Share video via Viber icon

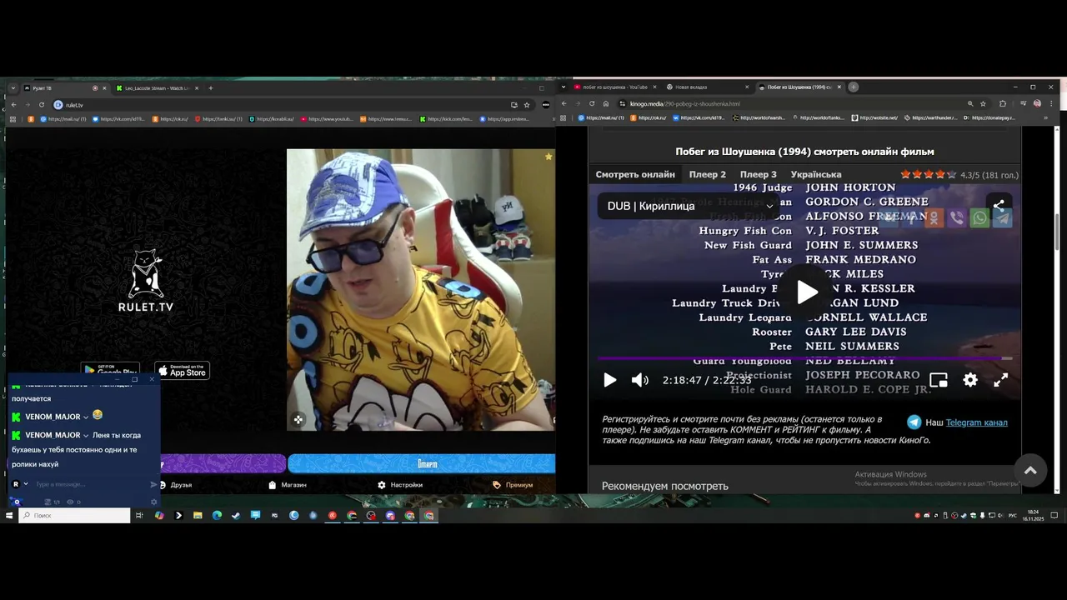click(957, 218)
